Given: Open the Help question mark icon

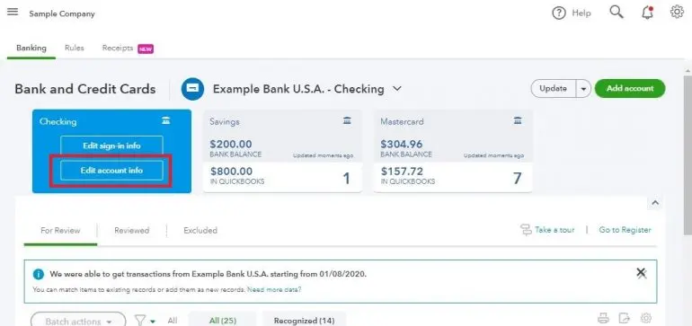Looking at the screenshot, I should pyautogui.click(x=559, y=13).
